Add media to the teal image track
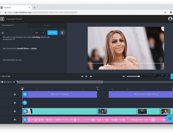The image size is (173, 133). point(25,111)
